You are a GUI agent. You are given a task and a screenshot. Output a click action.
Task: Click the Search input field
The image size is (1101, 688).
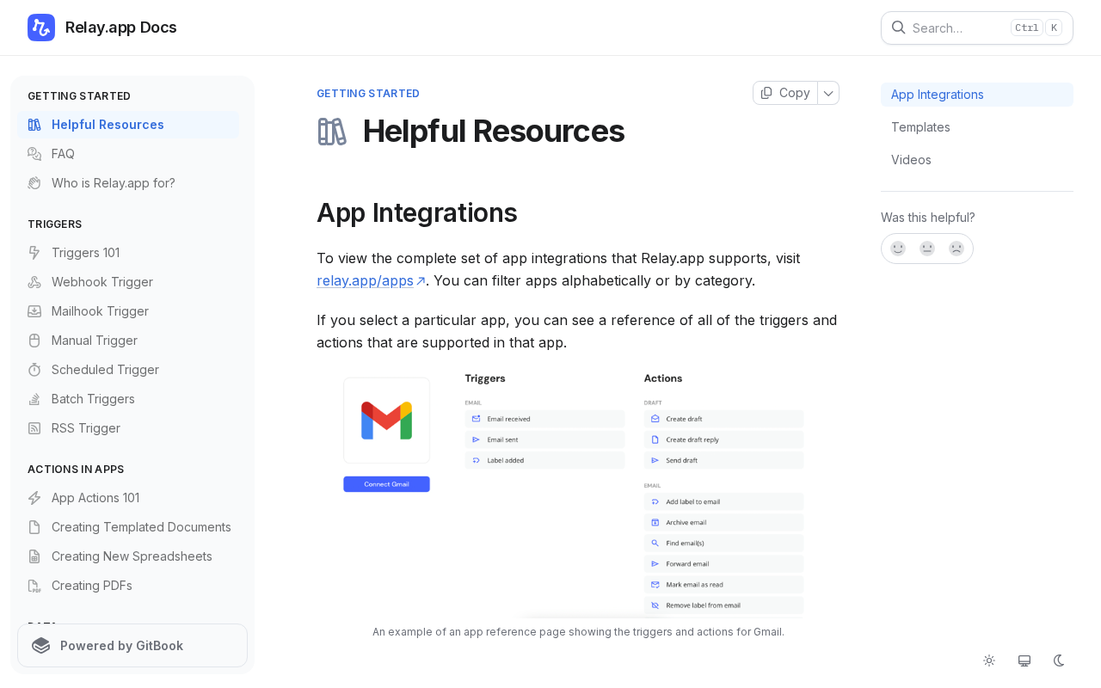pyautogui.click(x=977, y=28)
